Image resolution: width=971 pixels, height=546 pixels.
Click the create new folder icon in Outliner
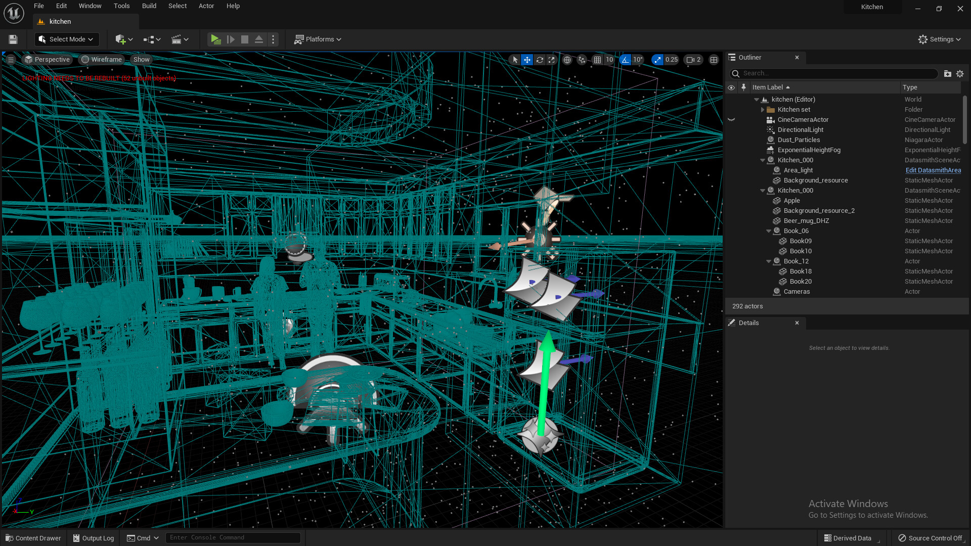point(947,74)
